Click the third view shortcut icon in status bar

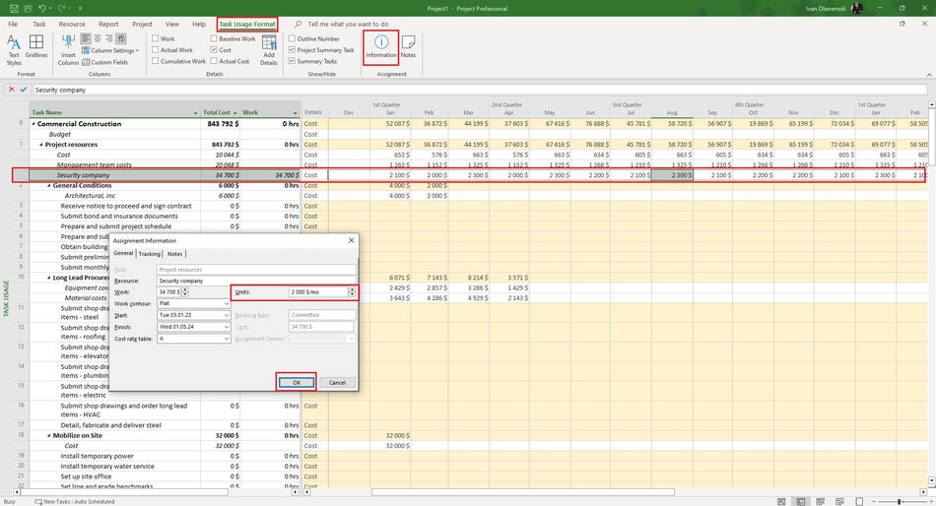click(x=820, y=502)
